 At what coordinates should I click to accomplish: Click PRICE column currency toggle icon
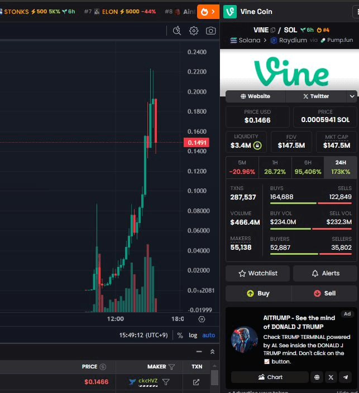point(103,367)
